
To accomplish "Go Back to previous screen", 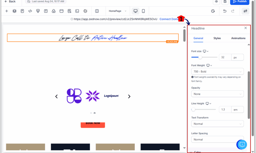I will 10,2.
